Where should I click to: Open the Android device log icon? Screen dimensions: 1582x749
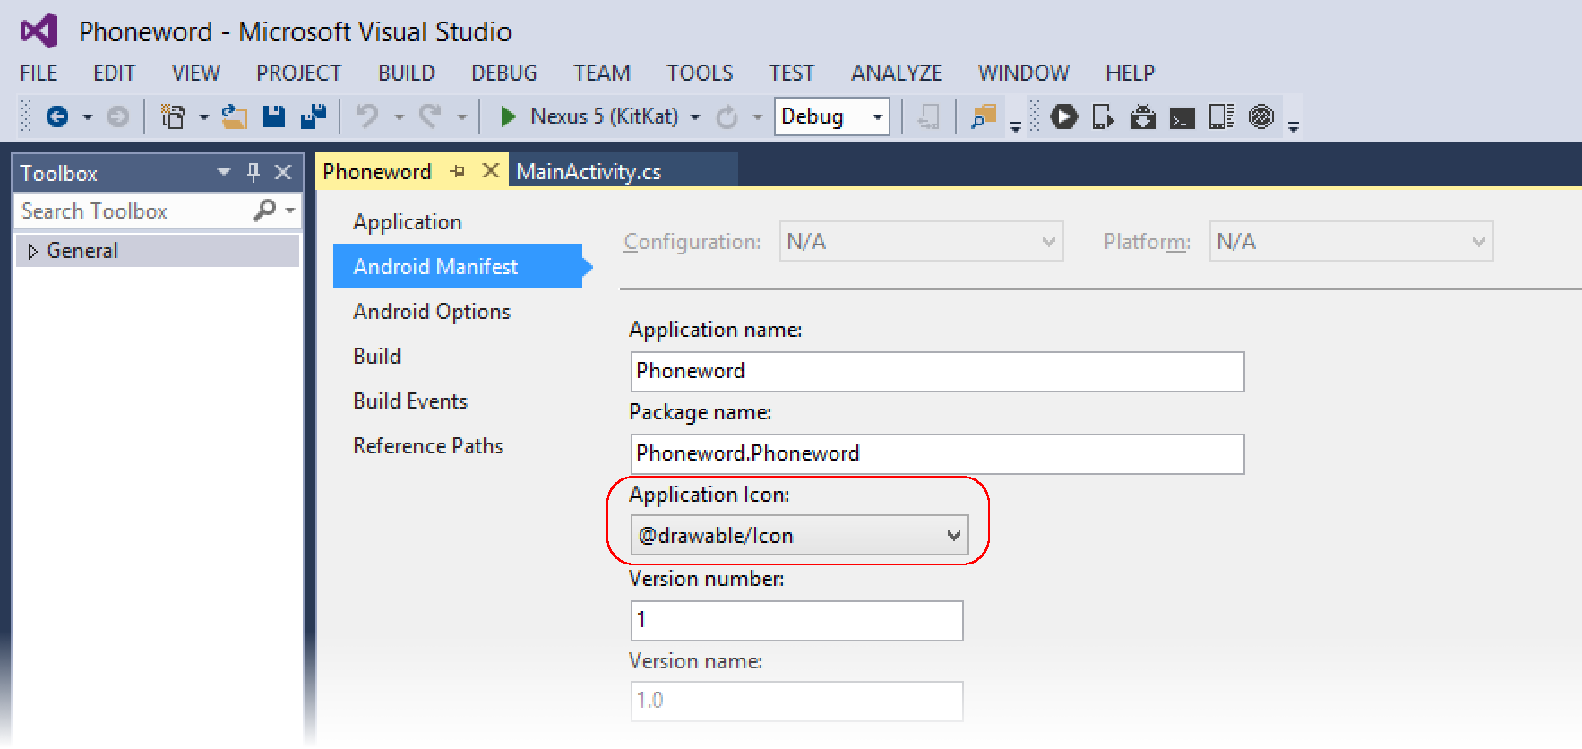(x=1221, y=116)
